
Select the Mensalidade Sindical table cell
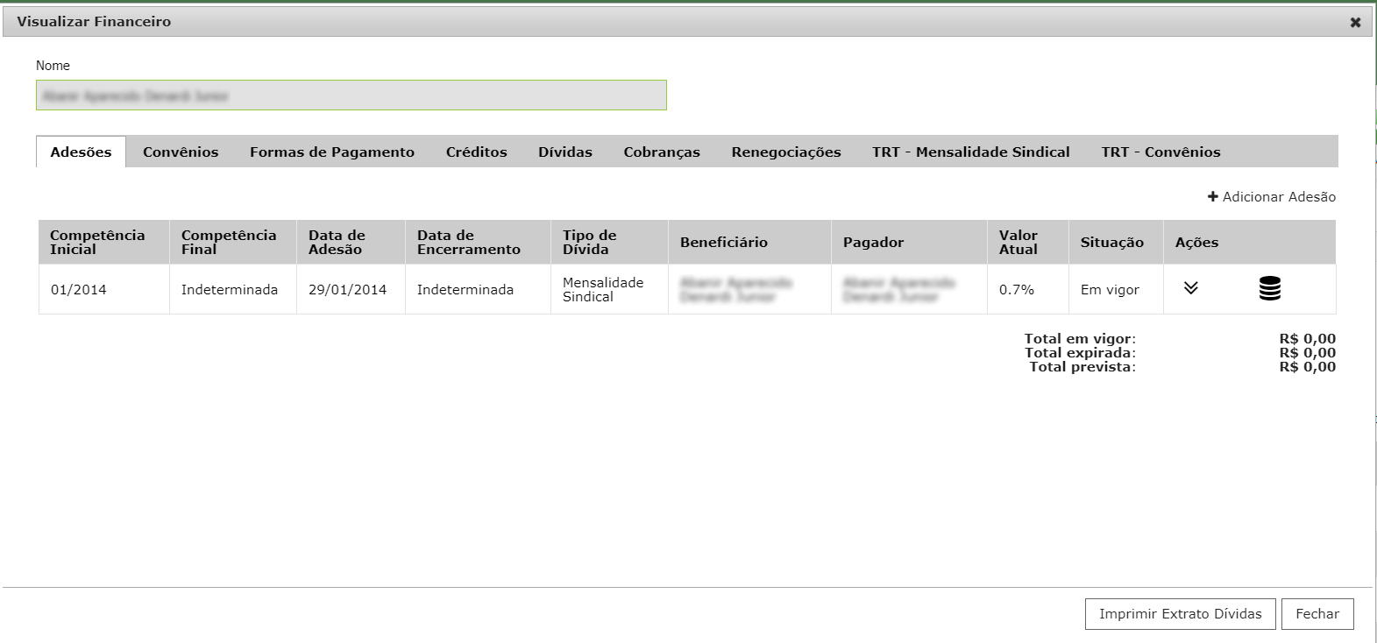click(603, 289)
